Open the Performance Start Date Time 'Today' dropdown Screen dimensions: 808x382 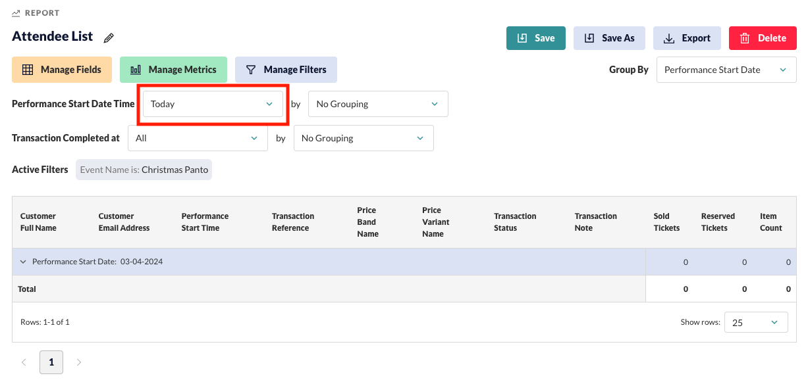213,104
